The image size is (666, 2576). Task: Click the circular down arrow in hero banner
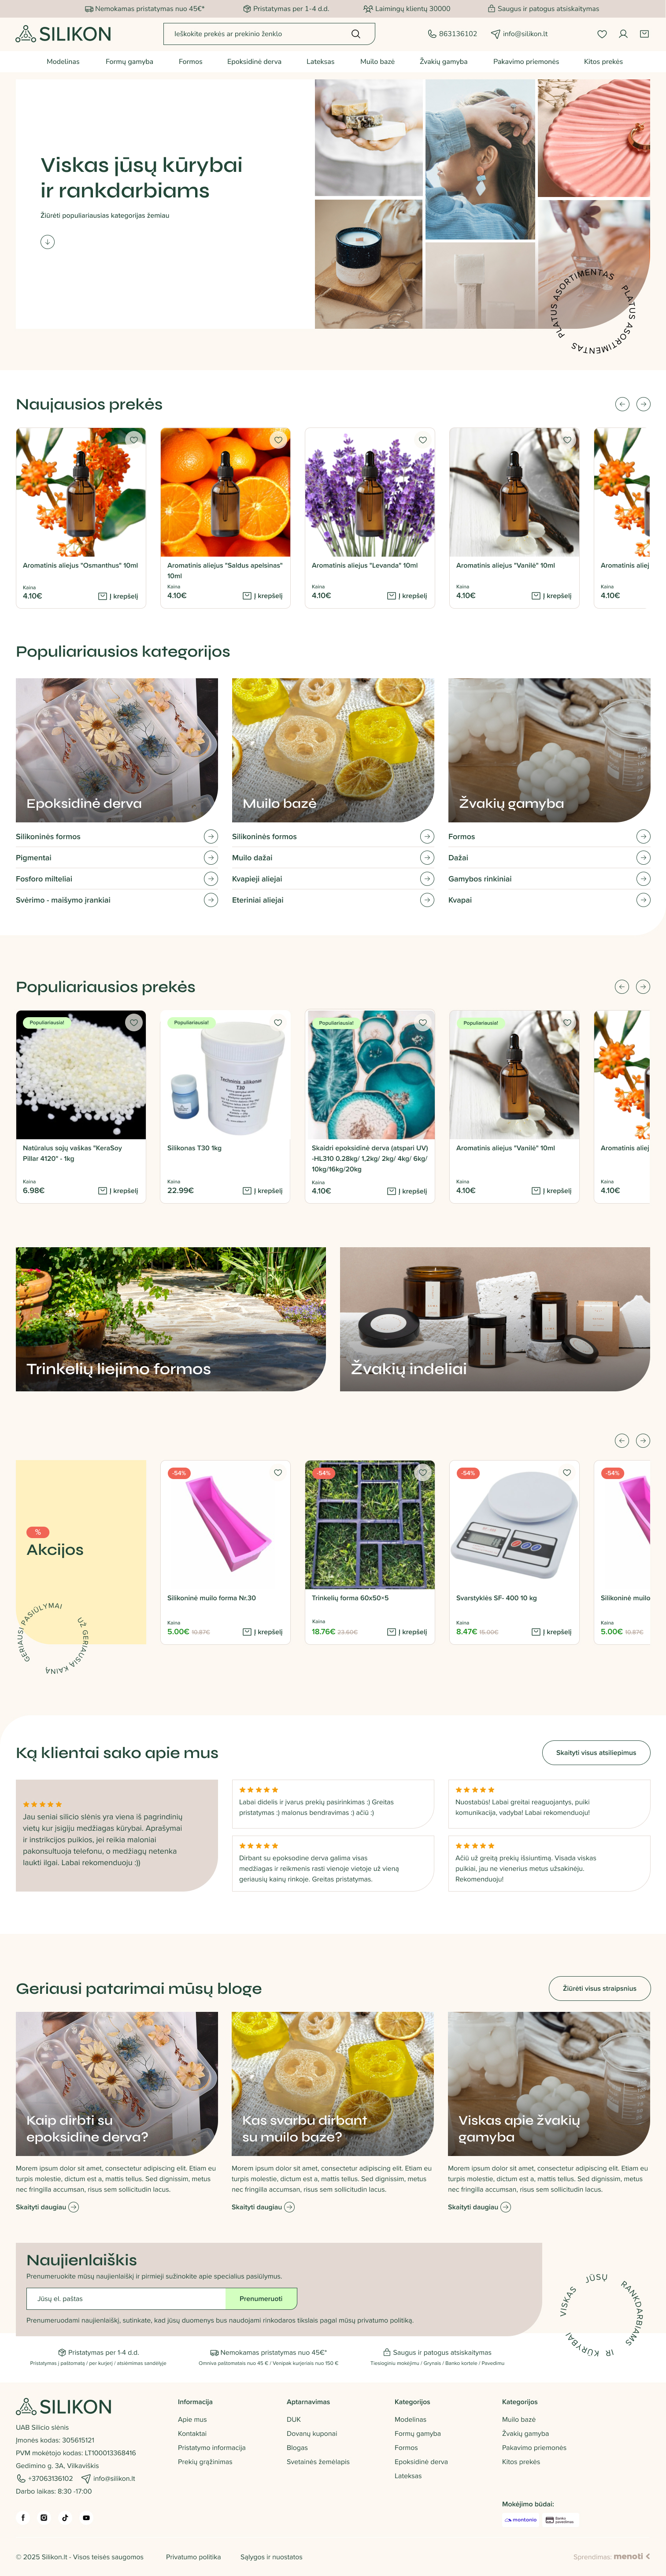[47, 242]
